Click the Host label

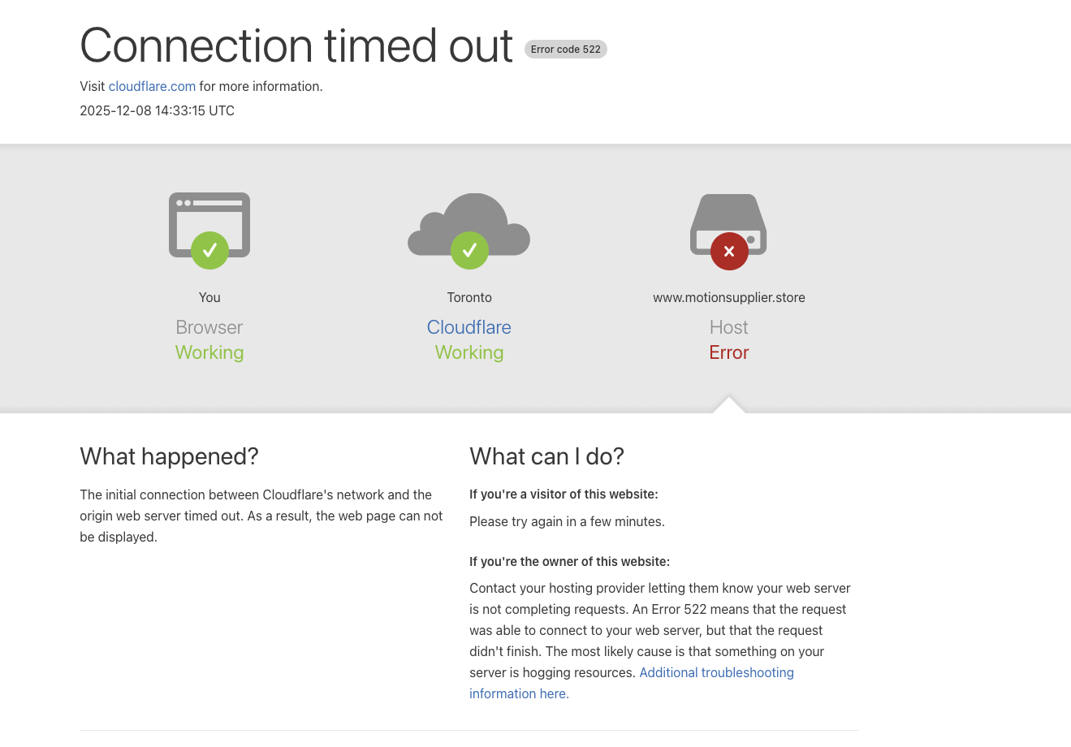coord(729,327)
